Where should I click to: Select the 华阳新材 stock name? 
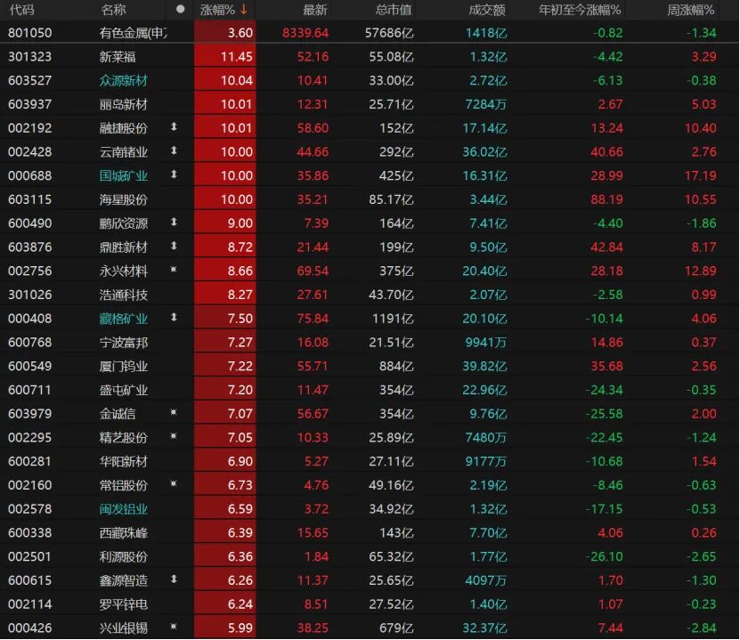124,462
